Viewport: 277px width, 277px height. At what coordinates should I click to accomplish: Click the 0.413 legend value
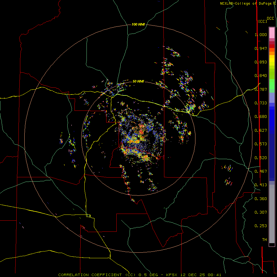[261, 185]
